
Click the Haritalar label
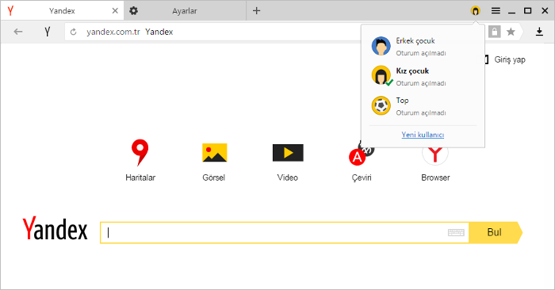pos(140,177)
